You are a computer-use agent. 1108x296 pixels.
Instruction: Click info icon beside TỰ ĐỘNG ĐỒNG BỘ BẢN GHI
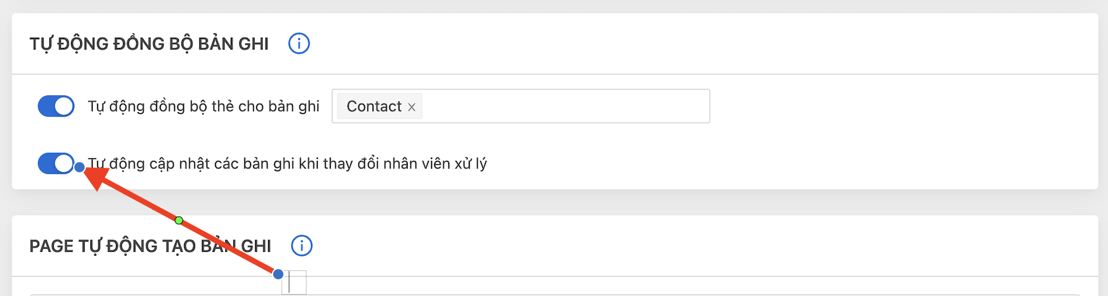coord(299,44)
